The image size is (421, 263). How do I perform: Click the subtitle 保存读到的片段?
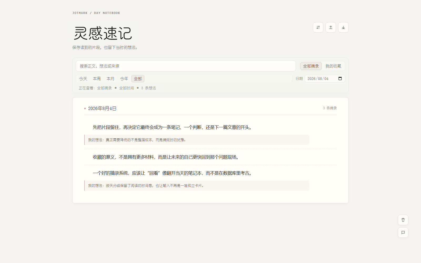click(105, 48)
